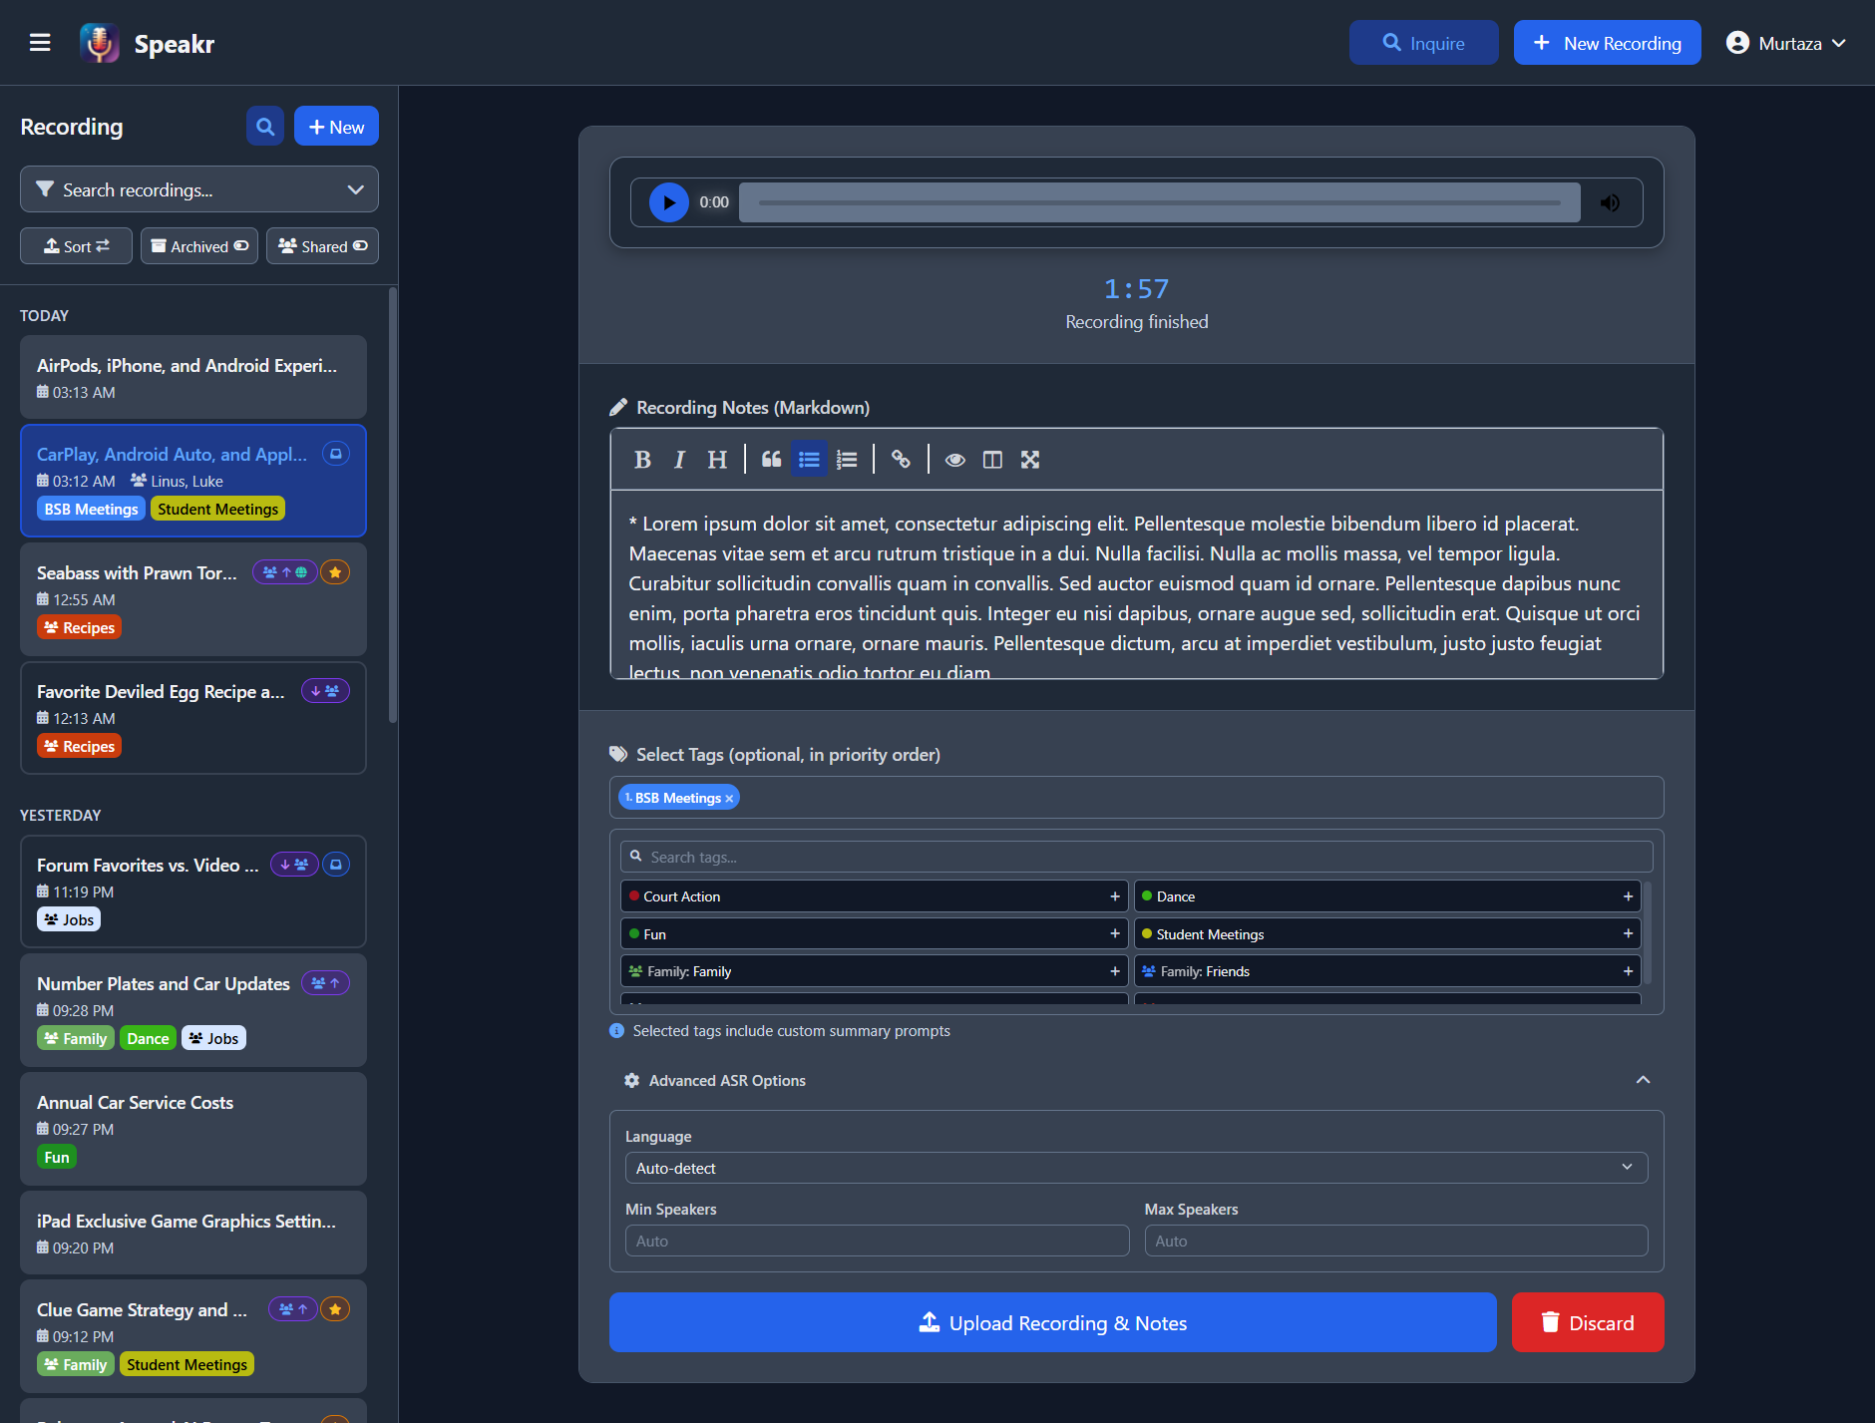The image size is (1875, 1423).
Task: Toggle Shared recordings filter
Action: pos(322,246)
